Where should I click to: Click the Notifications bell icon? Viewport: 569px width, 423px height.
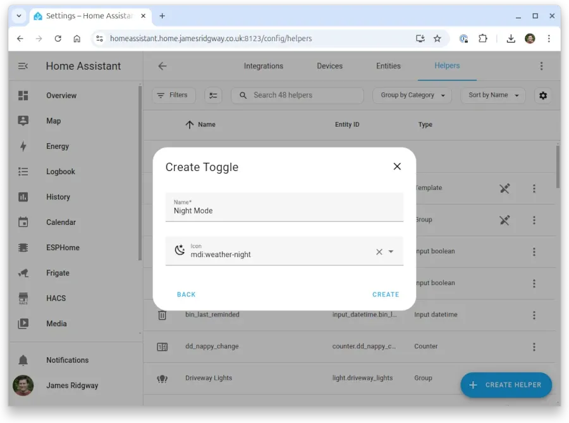(23, 360)
